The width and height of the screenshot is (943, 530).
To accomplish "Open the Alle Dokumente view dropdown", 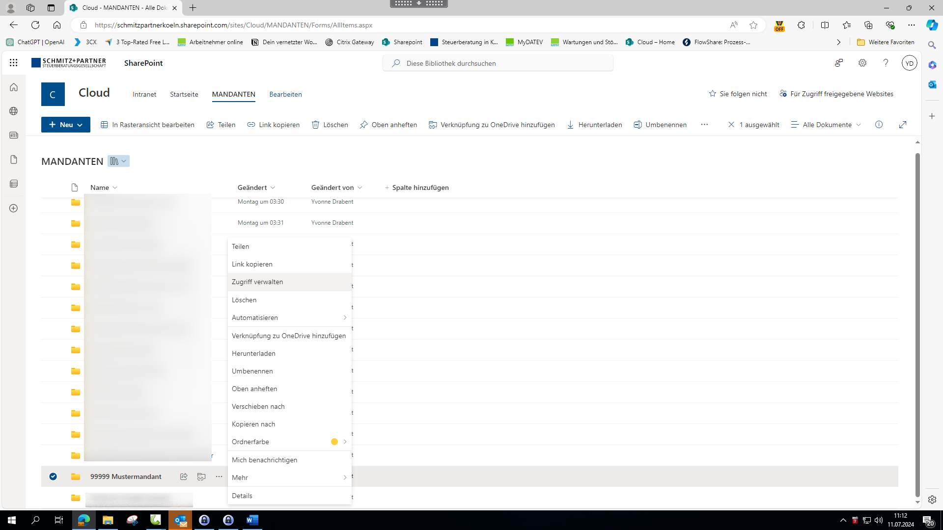I will click(x=827, y=125).
